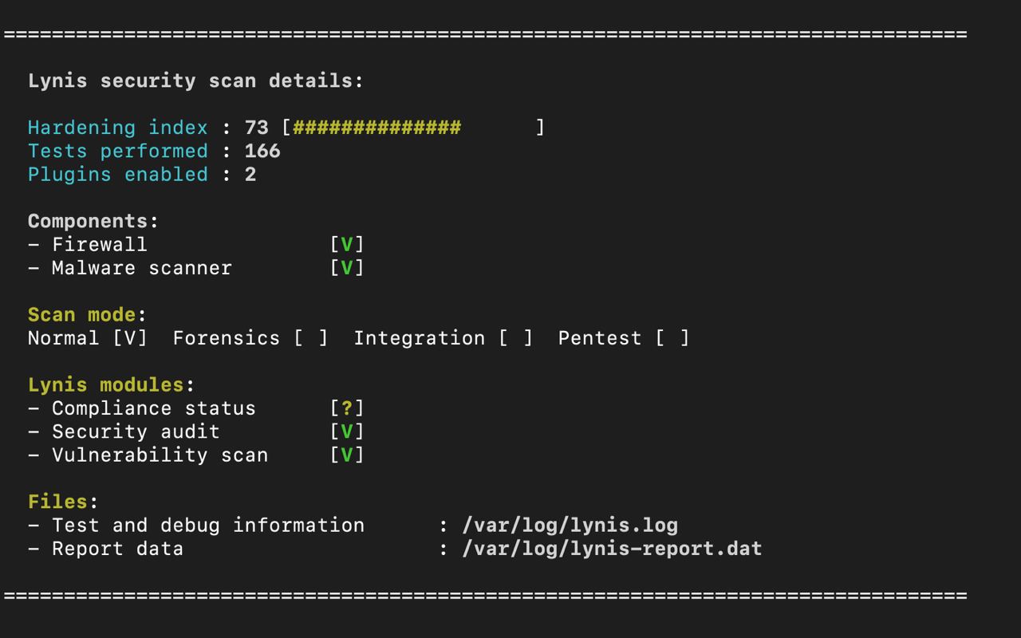Click the Components section heading
Screen dimensions: 1021x638
click(93, 221)
